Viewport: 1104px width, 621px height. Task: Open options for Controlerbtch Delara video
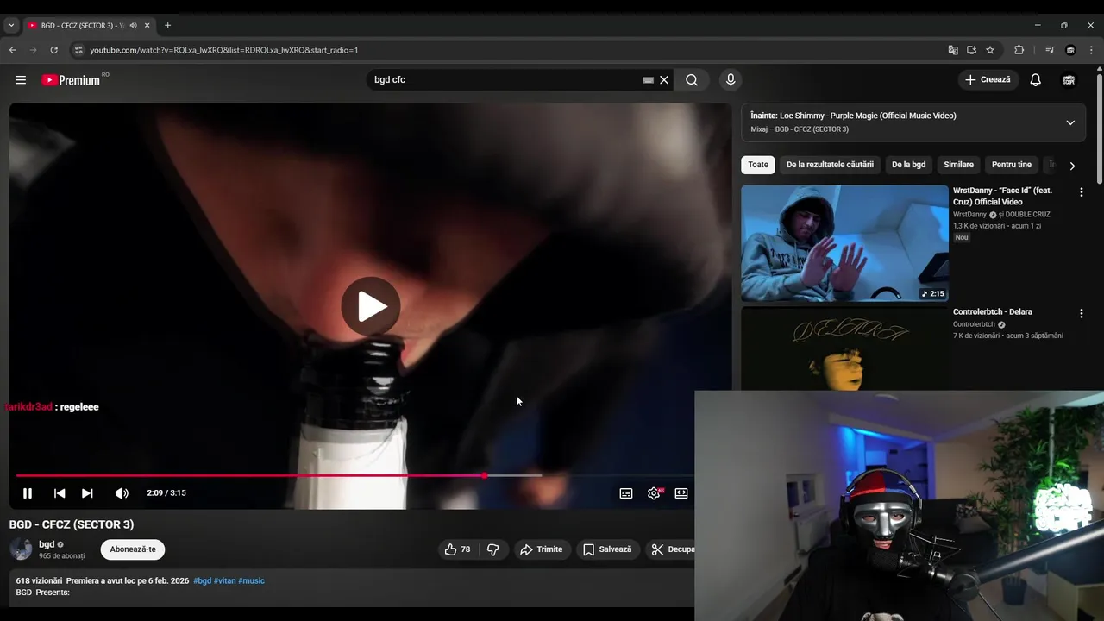point(1081,314)
